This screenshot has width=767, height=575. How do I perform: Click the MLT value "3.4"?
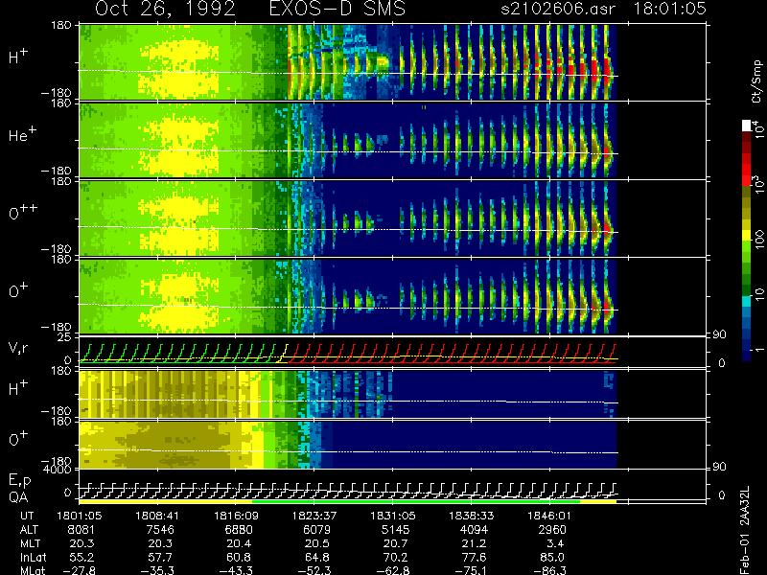pos(557,543)
